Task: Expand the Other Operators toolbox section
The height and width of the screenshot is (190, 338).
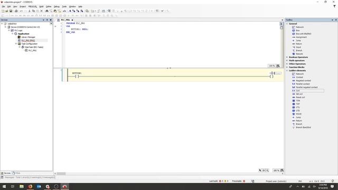Action: coord(287,64)
